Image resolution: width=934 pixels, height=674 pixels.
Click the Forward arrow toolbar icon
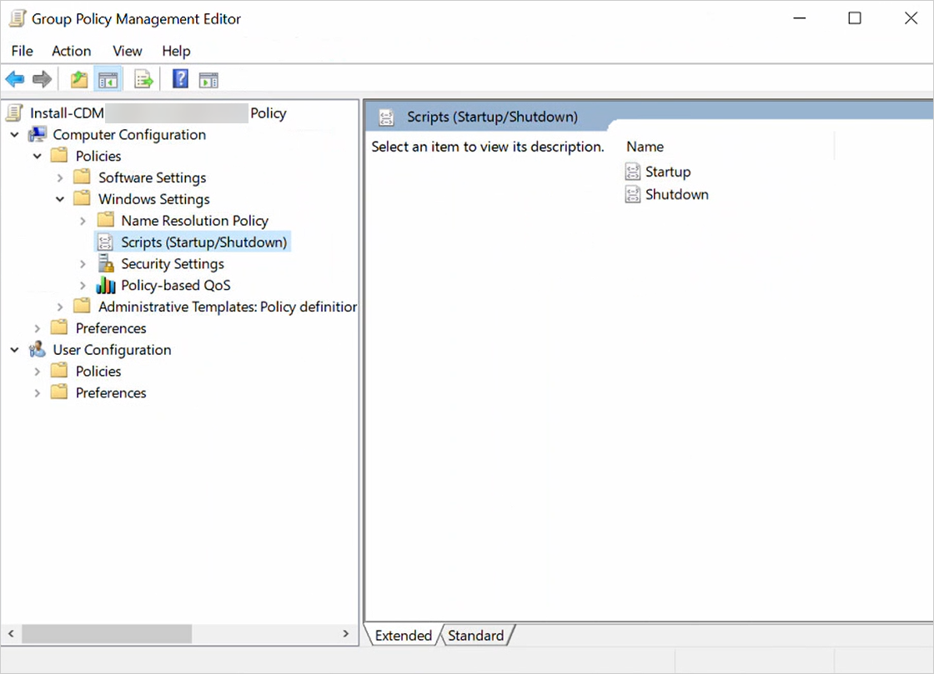(42, 80)
